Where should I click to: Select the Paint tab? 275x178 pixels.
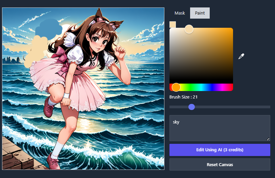200,13
